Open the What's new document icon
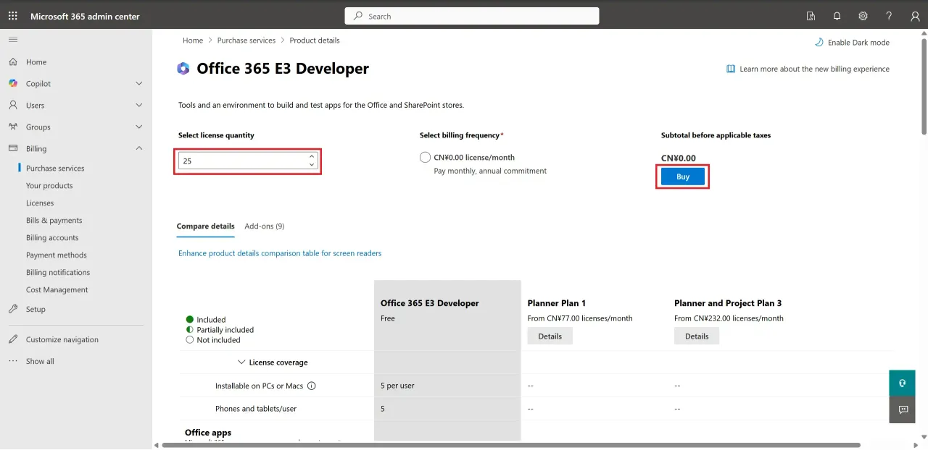Viewport: 928px width, 450px height. click(811, 16)
